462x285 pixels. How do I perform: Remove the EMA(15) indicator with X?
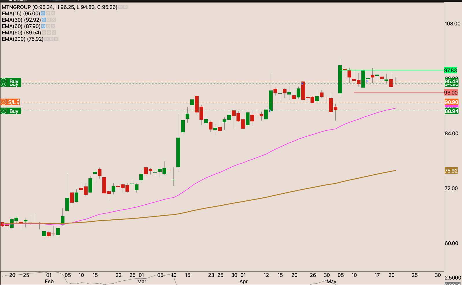tap(53, 14)
